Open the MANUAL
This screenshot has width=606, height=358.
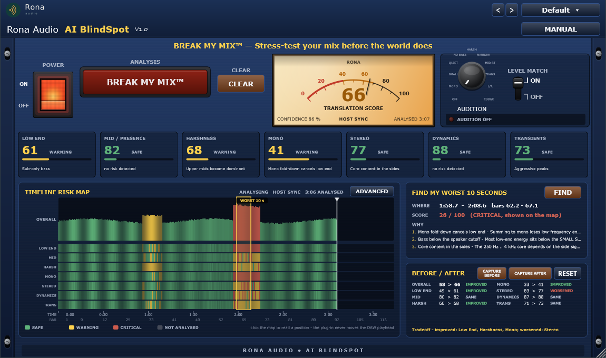pos(560,29)
